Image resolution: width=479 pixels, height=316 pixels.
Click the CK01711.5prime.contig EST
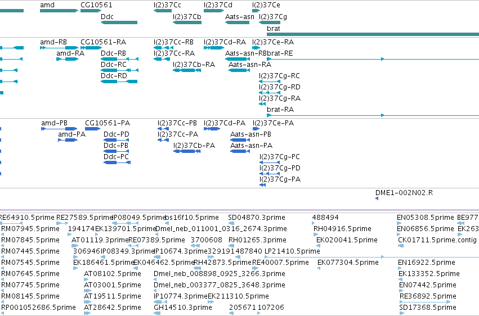(x=401, y=246)
